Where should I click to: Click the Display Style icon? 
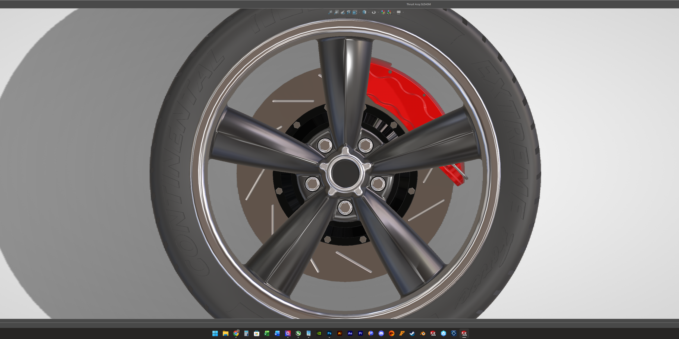[x=364, y=12]
